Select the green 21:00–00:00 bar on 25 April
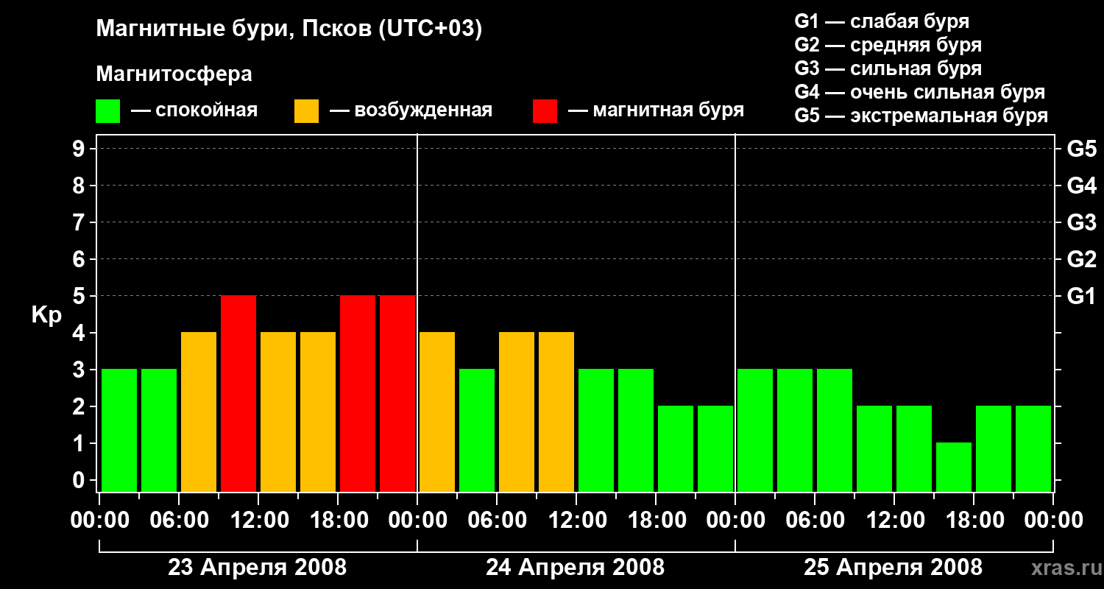The width and height of the screenshot is (1104, 589). point(1033,448)
